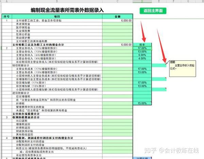Click the 支付给职工的其他福利费 label

coord(32,41)
